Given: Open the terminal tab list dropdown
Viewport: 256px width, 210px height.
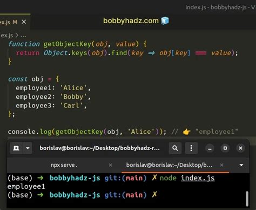Looking at the screenshot, I should [x=241, y=165].
